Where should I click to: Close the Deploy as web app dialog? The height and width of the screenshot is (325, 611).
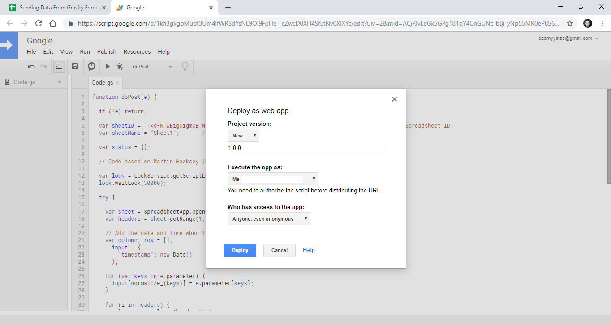pyautogui.click(x=394, y=99)
